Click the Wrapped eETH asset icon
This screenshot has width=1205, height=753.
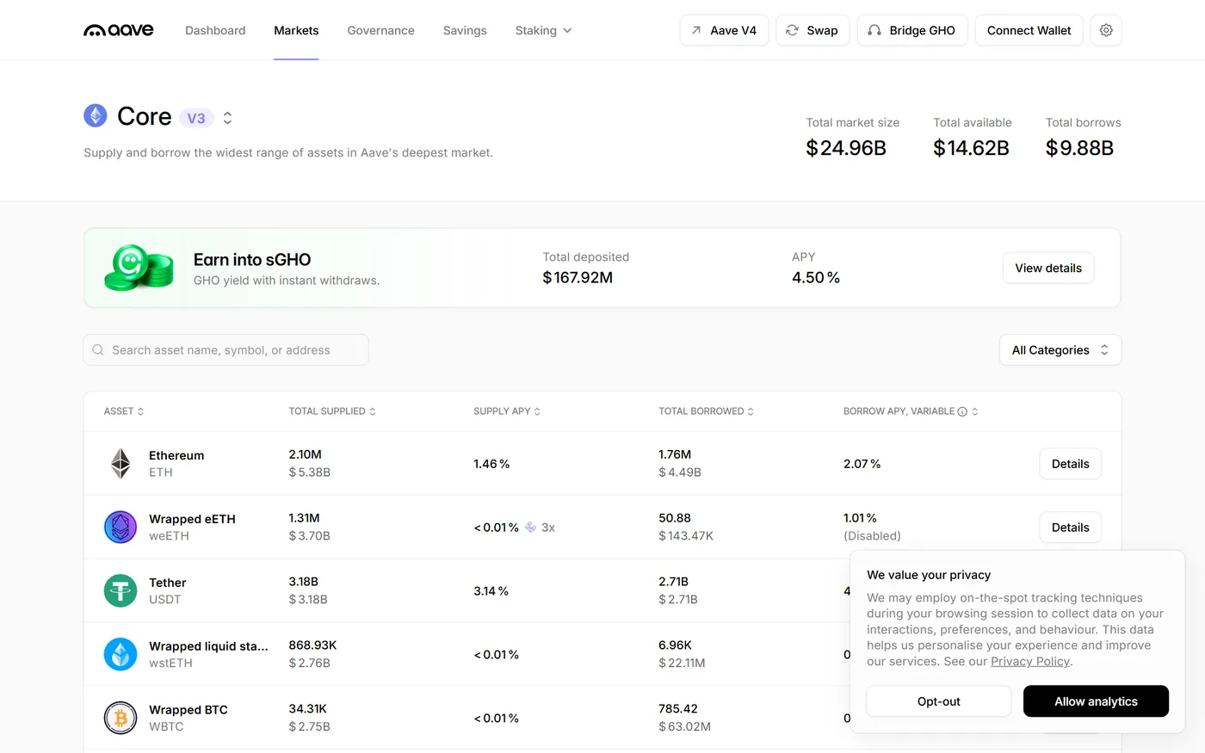120,528
